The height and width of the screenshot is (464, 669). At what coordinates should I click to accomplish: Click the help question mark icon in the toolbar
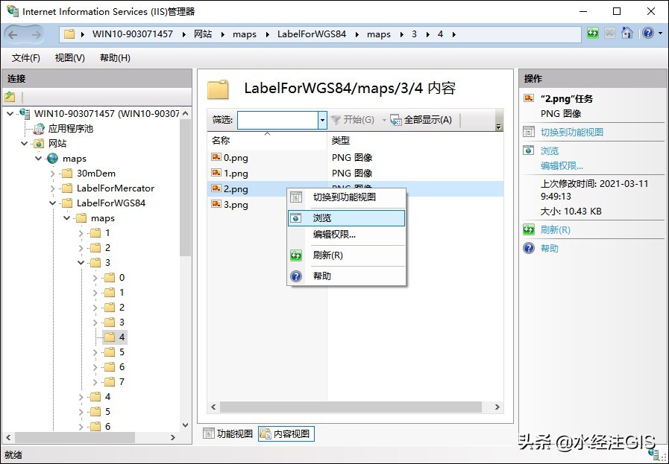pyautogui.click(x=647, y=34)
